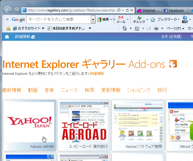Click the 翻訳 translate button
The height and width of the screenshot is (161, 193).
pos(185,20)
